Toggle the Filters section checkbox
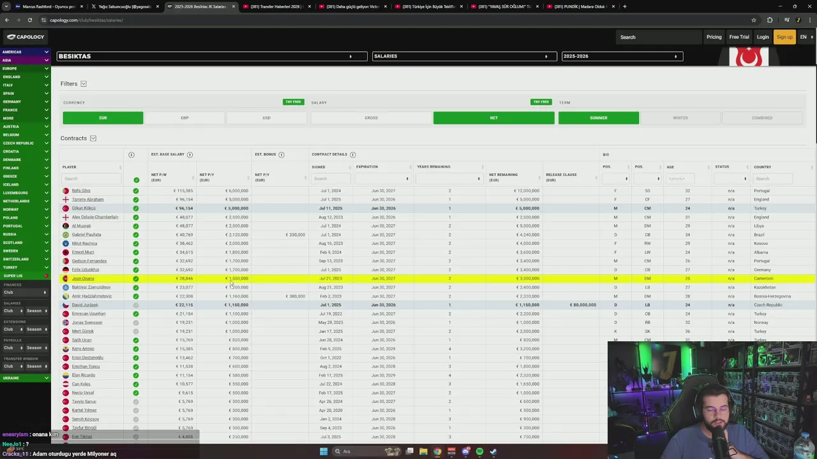This screenshot has width=817, height=459. pyautogui.click(x=84, y=84)
